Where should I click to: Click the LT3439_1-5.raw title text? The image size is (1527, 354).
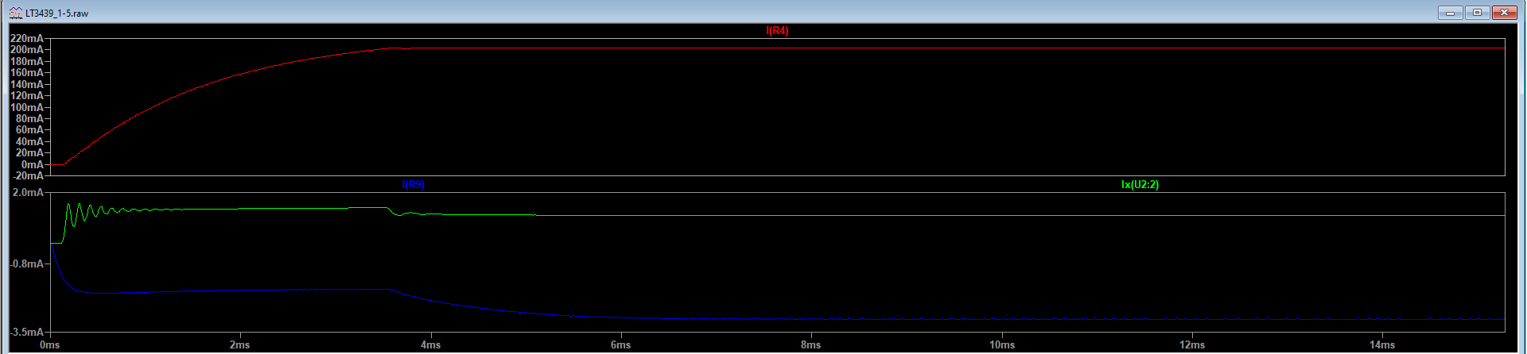click(x=57, y=13)
